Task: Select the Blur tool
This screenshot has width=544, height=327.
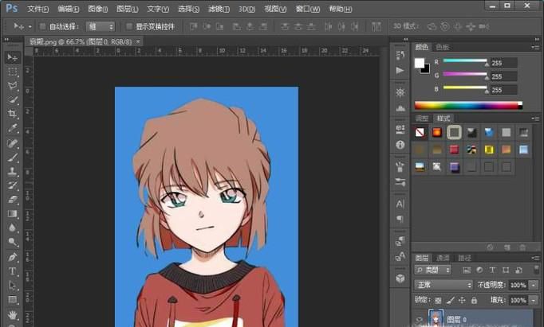Action: tap(13, 228)
